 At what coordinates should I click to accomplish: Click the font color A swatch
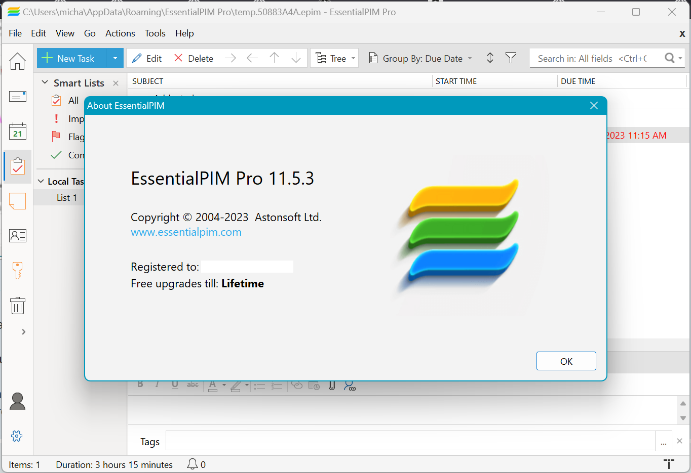pos(213,386)
